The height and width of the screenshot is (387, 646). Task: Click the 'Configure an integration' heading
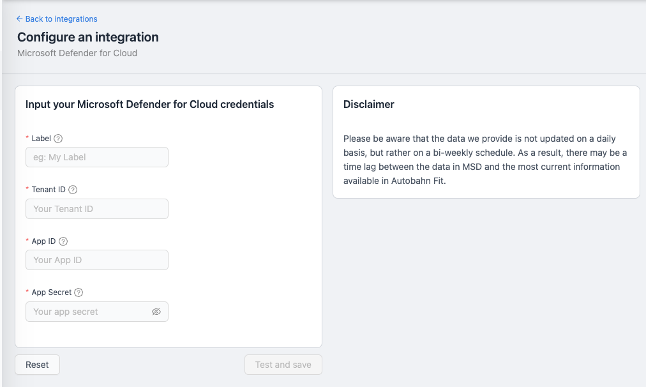tap(87, 37)
